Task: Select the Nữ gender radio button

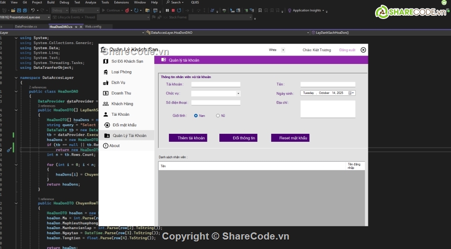Action: click(218, 115)
